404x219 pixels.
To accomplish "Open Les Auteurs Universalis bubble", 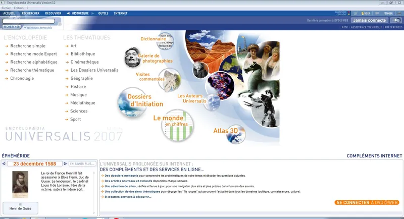I will pos(213,102).
